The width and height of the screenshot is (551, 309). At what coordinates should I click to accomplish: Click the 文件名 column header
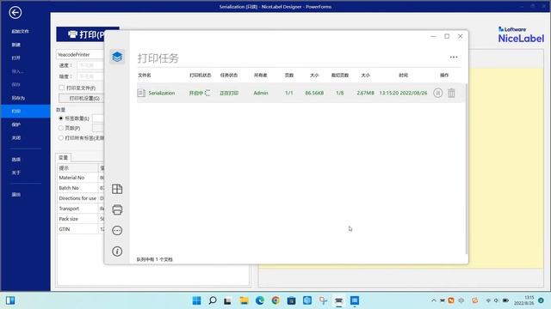pyautogui.click(x=145, y=75)
